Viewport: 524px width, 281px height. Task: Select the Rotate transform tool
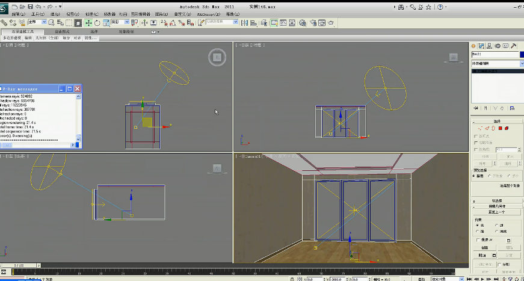tap(97, 23)
